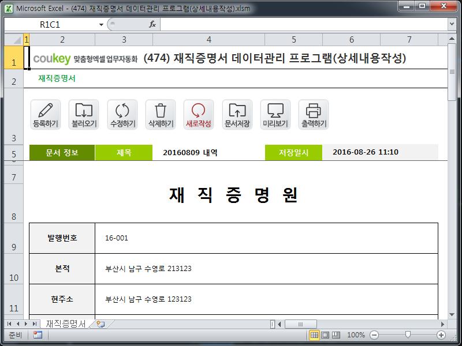Click the 부산시 남구 수영로 213123 cell
This screenshot has height=346, width=462.
click(266, 269)
